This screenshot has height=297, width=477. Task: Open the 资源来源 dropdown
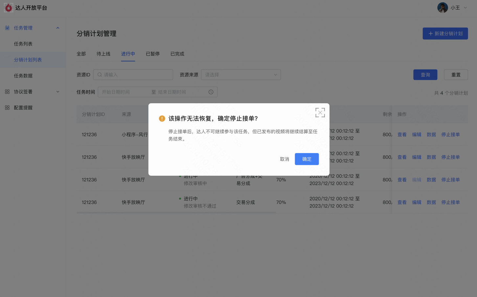point(241,75)
